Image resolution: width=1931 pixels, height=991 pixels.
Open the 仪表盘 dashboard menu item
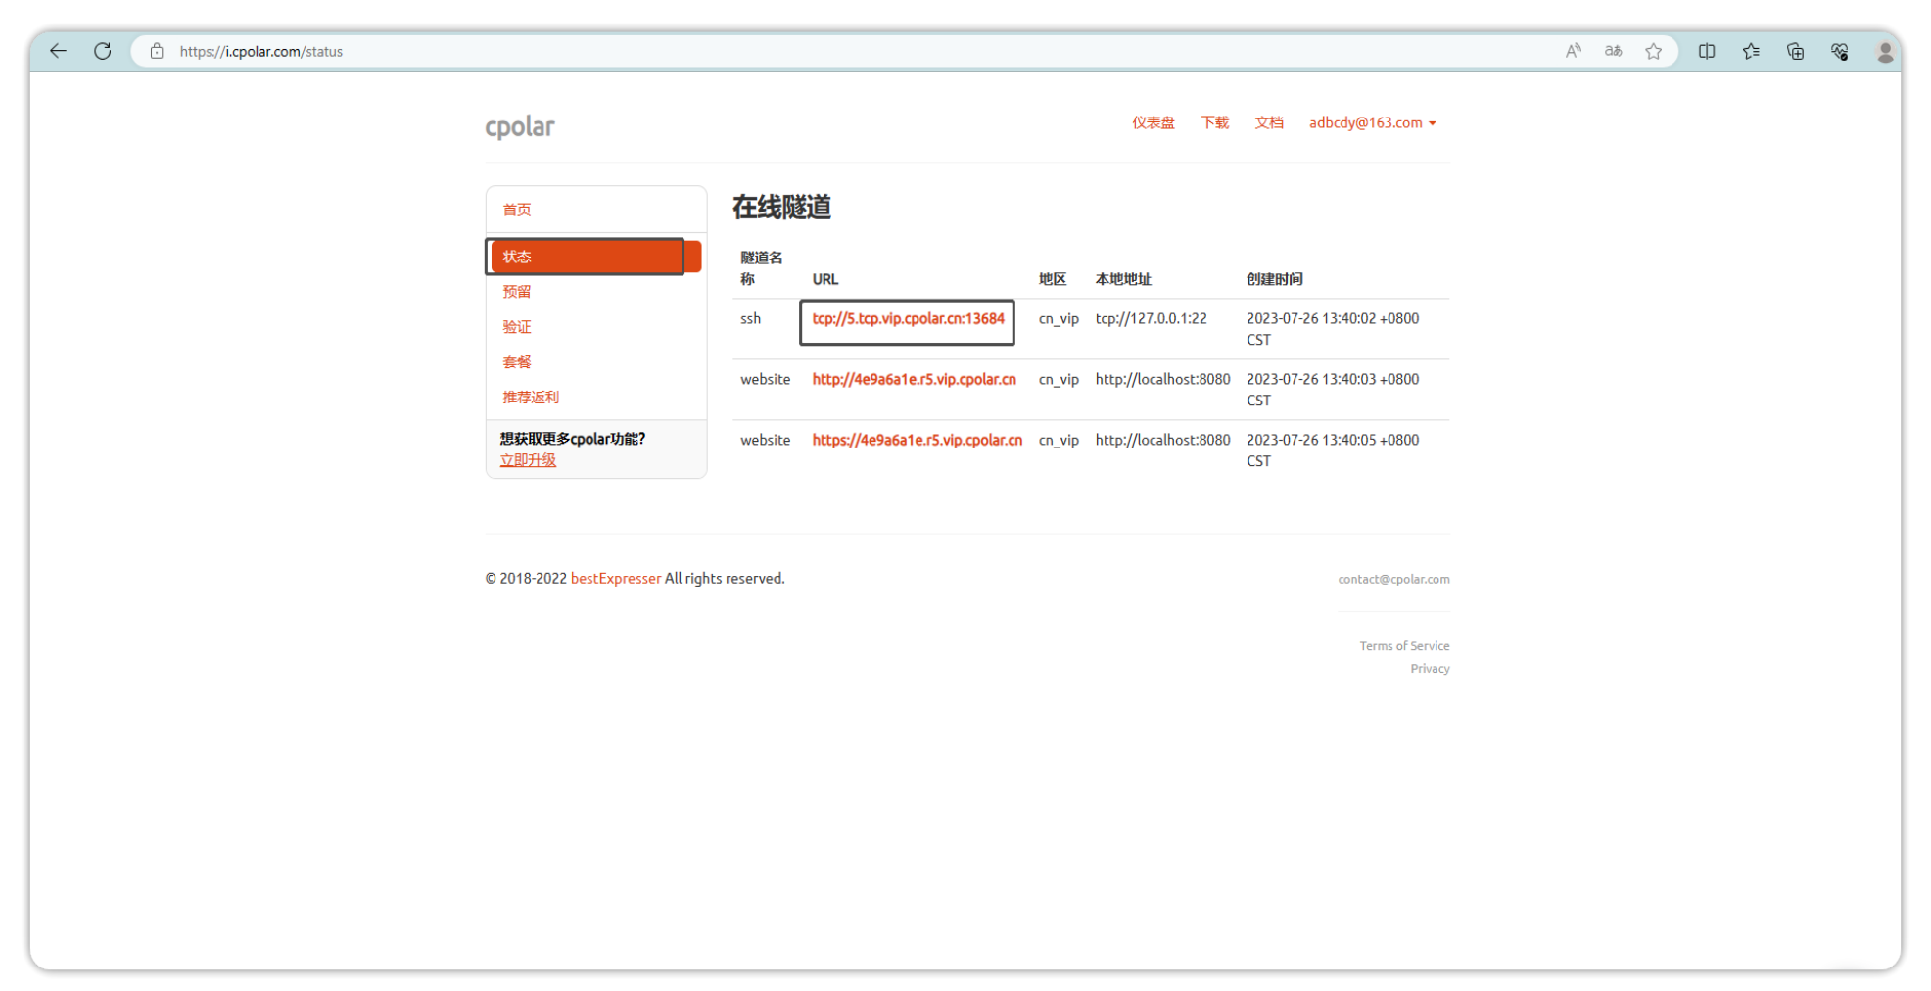(1153, 122)
